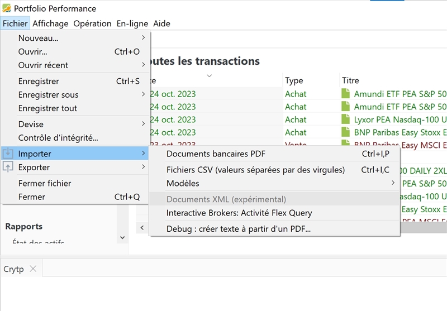Click the Rapports sidebar section
Image resolution: width=447 pixels, height=311 pixels.
(x=24, y=227)
